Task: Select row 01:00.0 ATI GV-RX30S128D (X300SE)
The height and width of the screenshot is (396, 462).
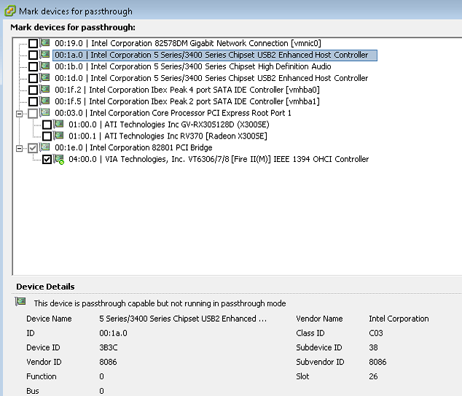Action: click(169, 125)
